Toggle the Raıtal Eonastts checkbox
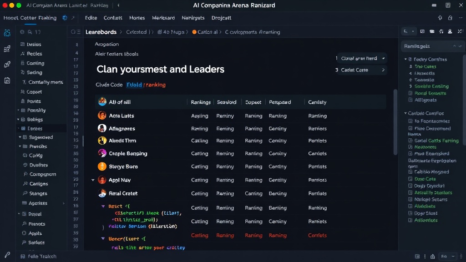This screenshot has width=466, height=262. click(x=410, y=93)
